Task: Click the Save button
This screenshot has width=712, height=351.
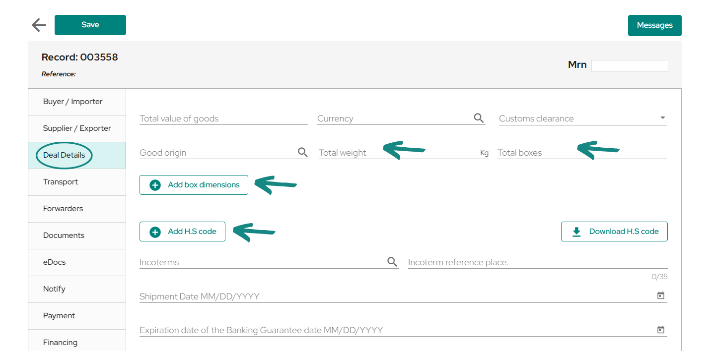Action: [x=90, y=25]
